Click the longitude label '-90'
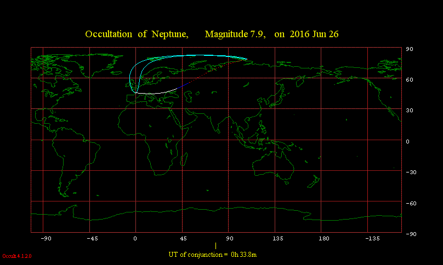The height and width of the screenshot is (265, 443). 46,239
